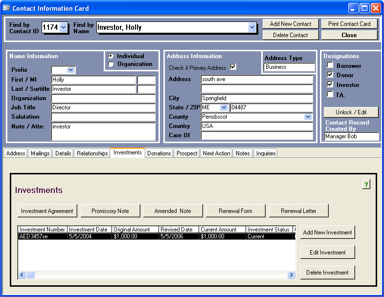Switch to the Donations tab

(159, 153)
